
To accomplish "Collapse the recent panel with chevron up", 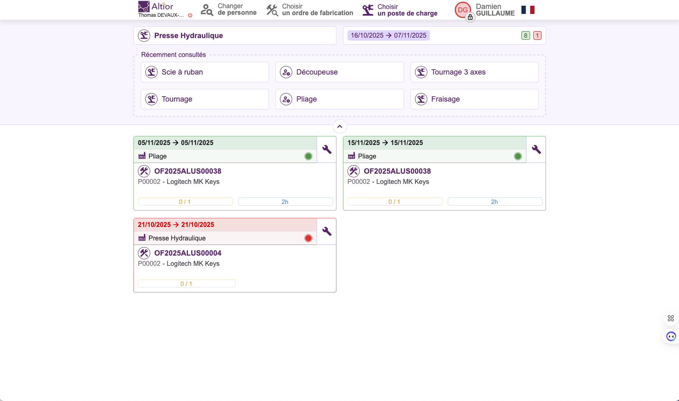I will click(x=340, y=126).
